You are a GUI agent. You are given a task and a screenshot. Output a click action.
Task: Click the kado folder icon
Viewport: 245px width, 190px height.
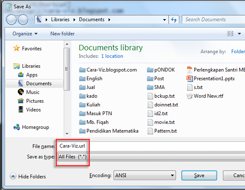point(82,96)
